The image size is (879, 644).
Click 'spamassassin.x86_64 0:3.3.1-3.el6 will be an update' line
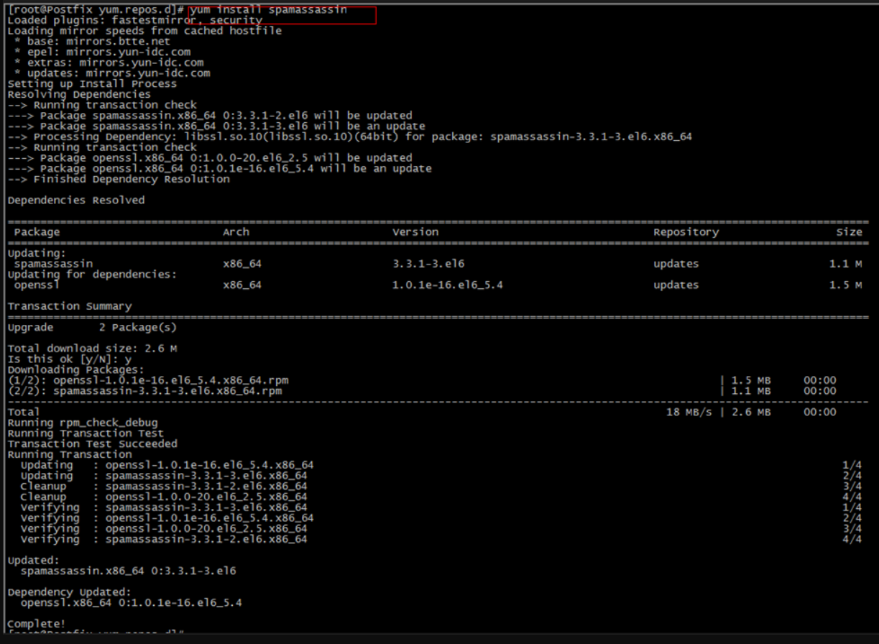pos(216,126)
